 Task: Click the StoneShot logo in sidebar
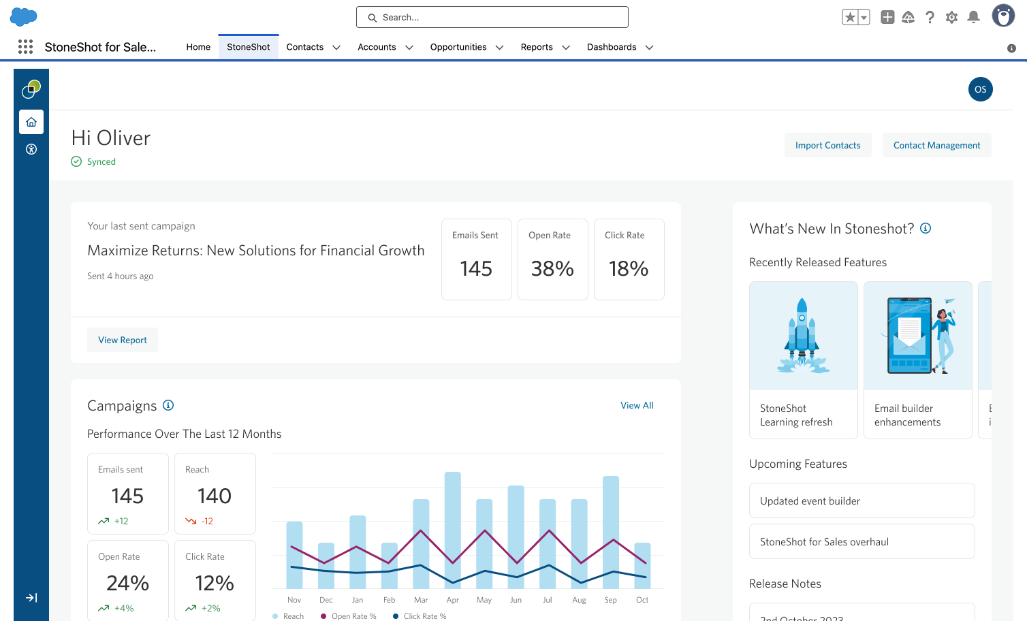tap(31, 89)
